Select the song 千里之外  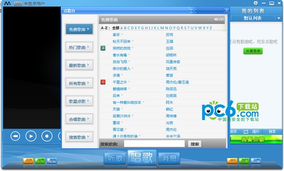[120, 82]
